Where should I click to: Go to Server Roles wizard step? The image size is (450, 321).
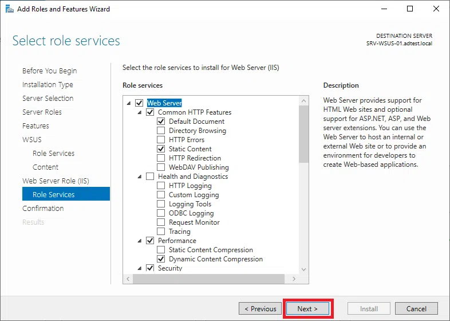coord(42,112)
